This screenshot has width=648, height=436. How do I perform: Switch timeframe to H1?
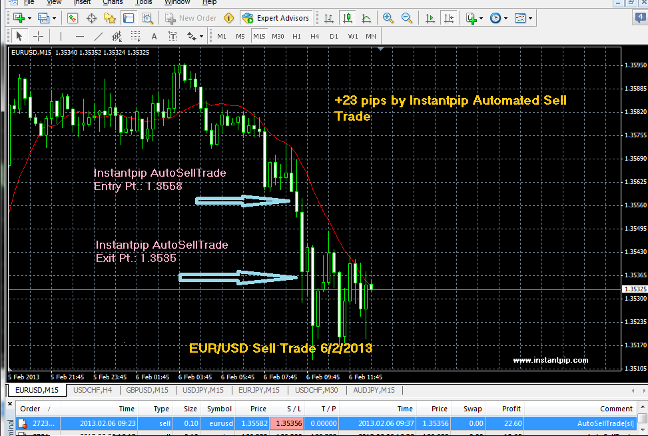pos(297,37)
